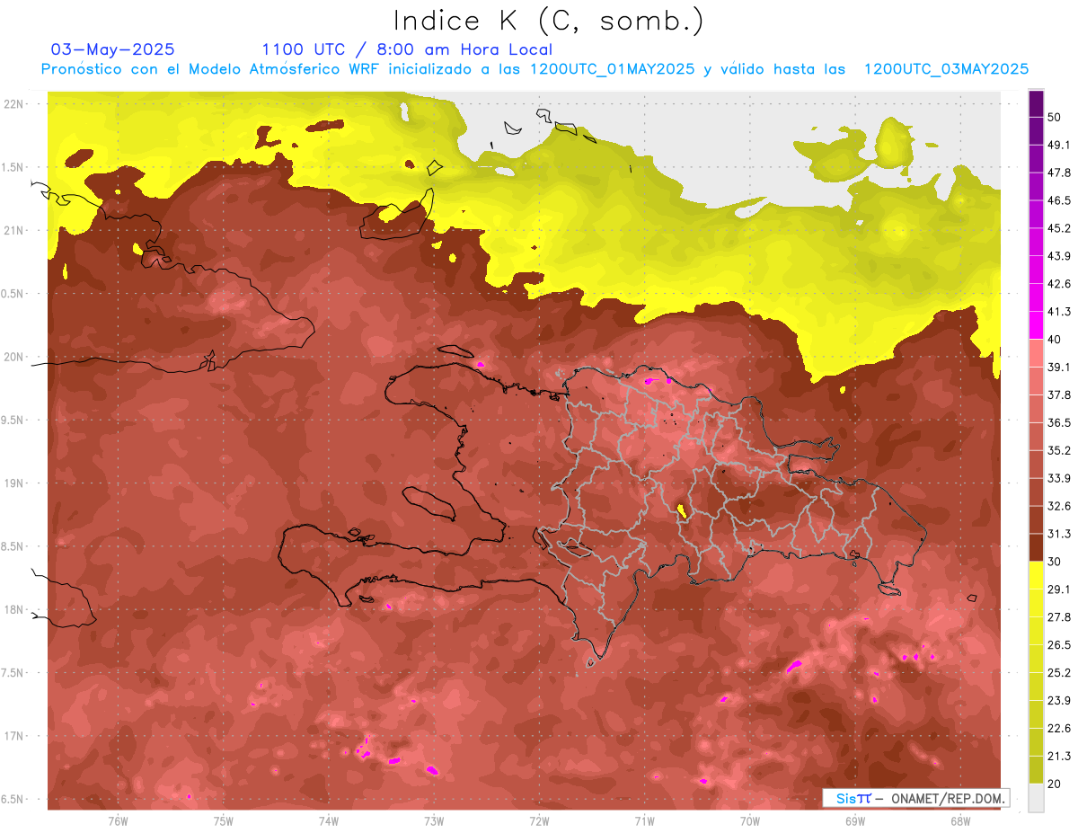Viewport: 1078px width, 833px height.
Task: Click legend value "40"
Action: coord(1055,339)
